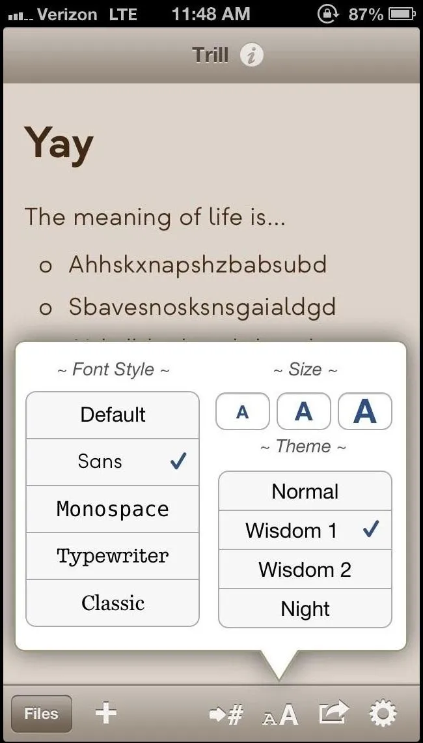Open the share export icon
This screenshot has width=423, height=743.
334,714
